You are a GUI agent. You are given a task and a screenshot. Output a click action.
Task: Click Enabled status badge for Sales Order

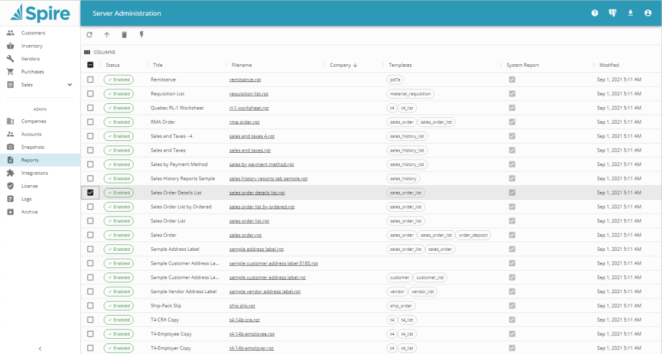pos(118,235)
